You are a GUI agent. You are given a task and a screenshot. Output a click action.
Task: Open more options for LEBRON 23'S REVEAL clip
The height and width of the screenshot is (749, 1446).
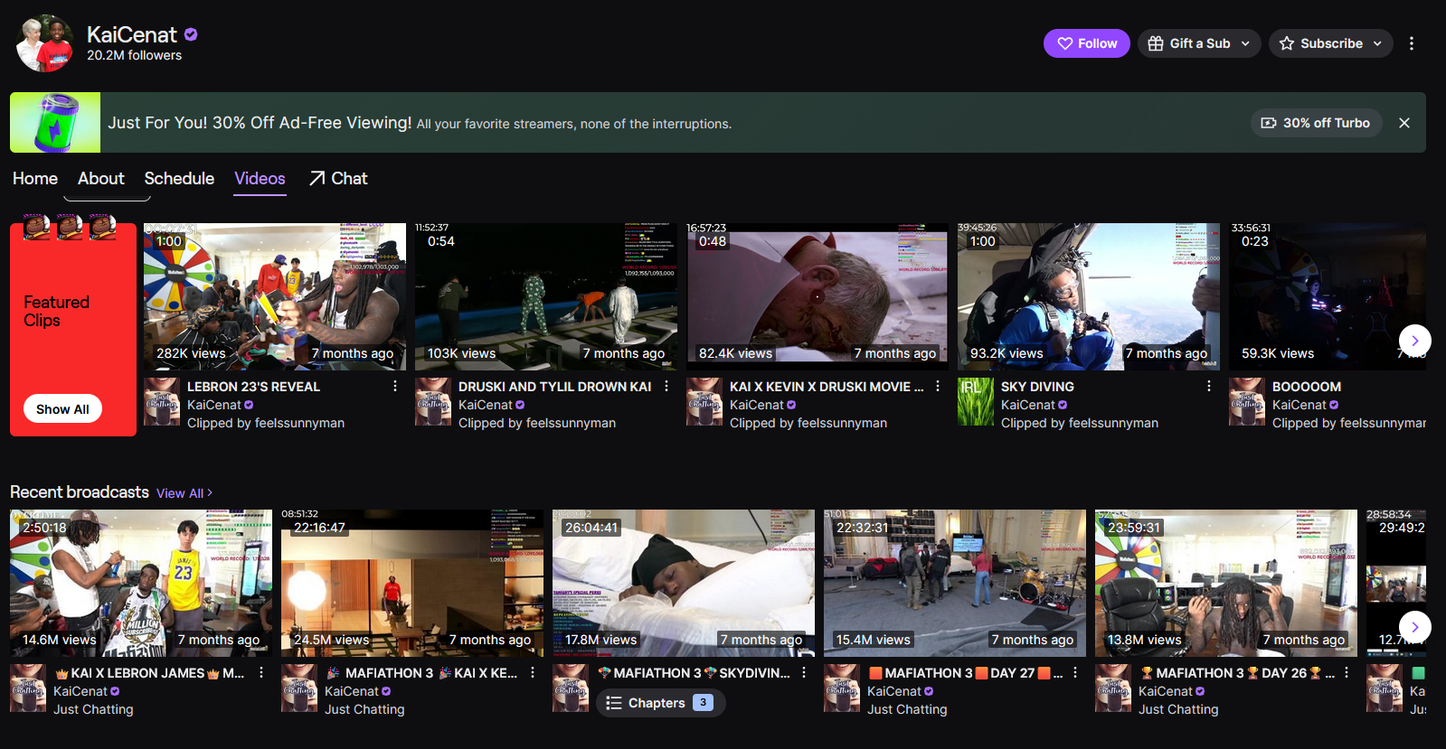click(x=395, y=386)
